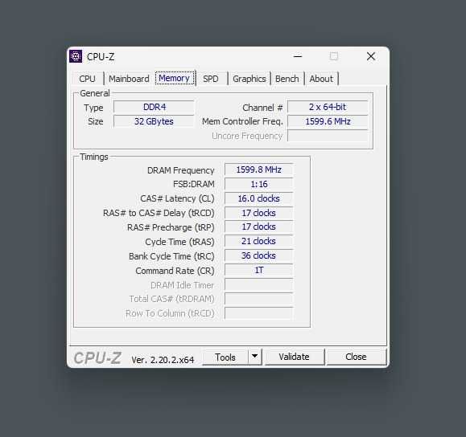Click the 2 x 64-bit channel field
The height and width of the screenshot is (437, 466).
point(328,107)
